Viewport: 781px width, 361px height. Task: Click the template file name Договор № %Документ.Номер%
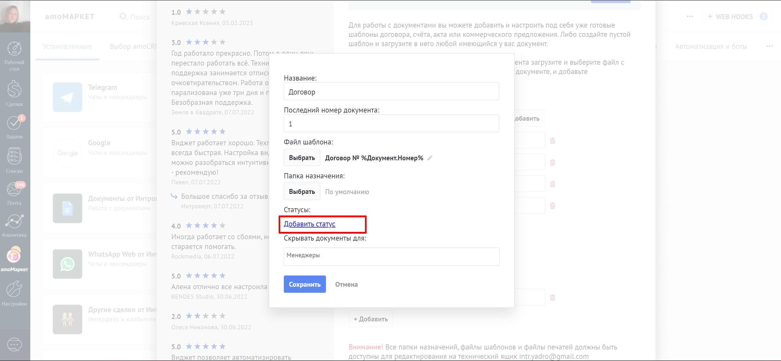[374, 158]
